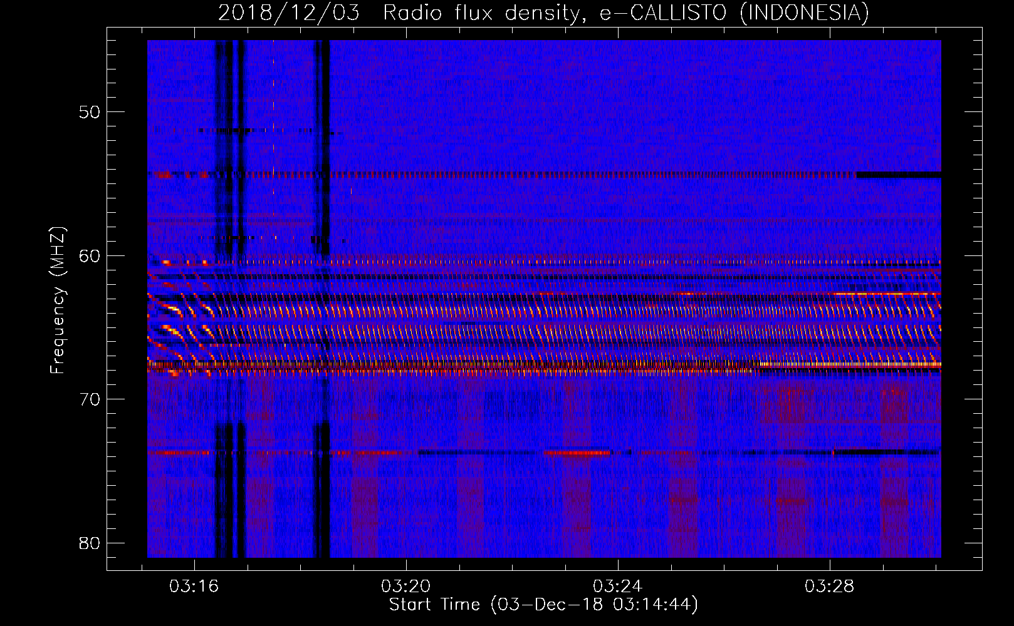Click the date "2018/12/03" in the title
Viewport: 1014px width, 626px height.
[289, 13]
